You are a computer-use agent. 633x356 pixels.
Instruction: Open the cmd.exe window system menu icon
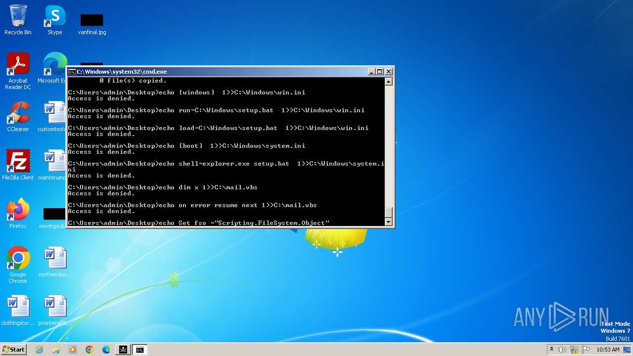click(72, 72)
